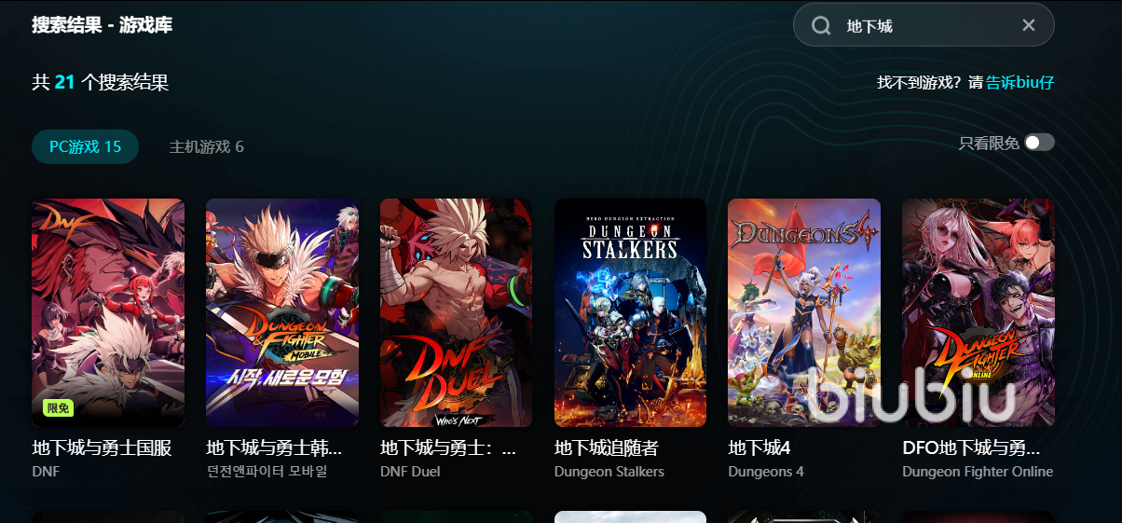Click the DNF Duel subtitle text

pyautogui.click(x=410, y=472)
